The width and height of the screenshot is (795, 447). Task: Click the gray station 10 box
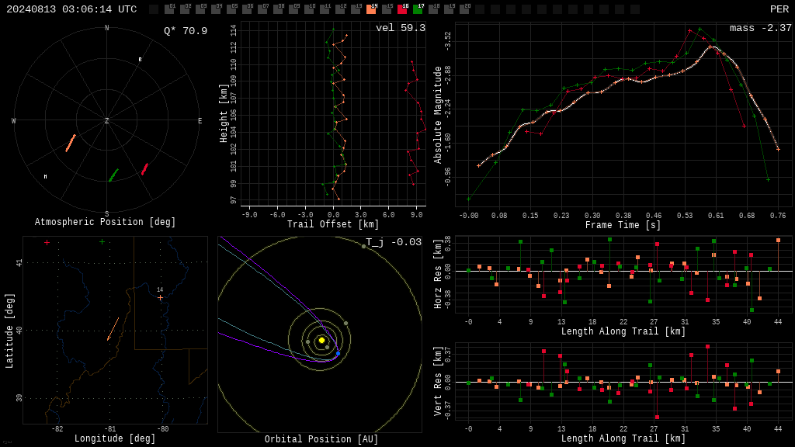point(309,9)
